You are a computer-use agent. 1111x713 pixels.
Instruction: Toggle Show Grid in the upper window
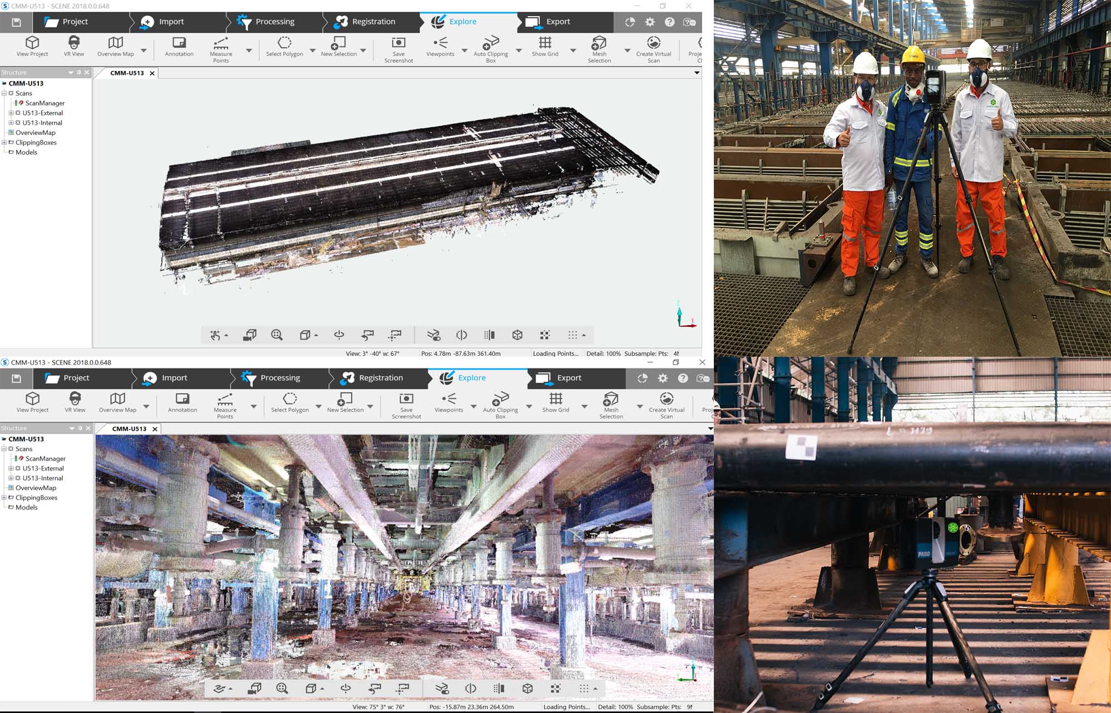click(x=545, y=43)
